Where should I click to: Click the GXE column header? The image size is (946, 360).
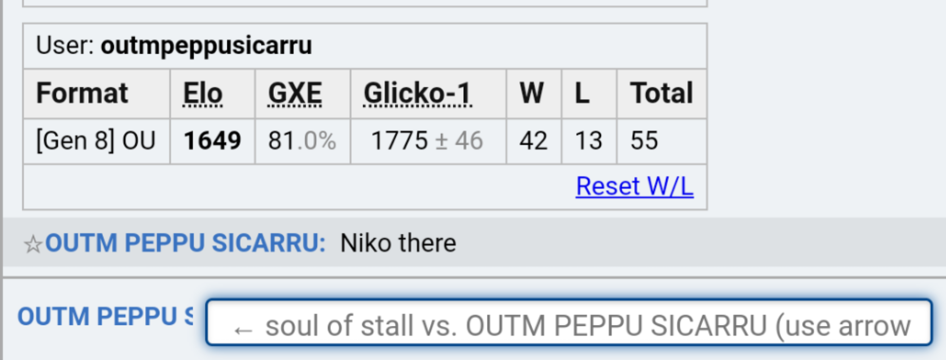[x=295, y=94]
